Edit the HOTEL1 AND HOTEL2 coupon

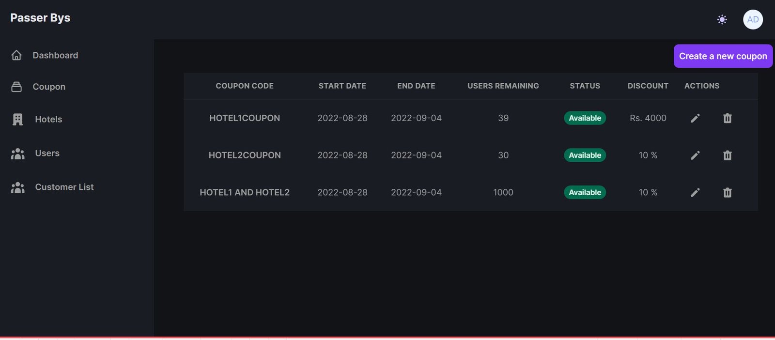coord(695,193)
